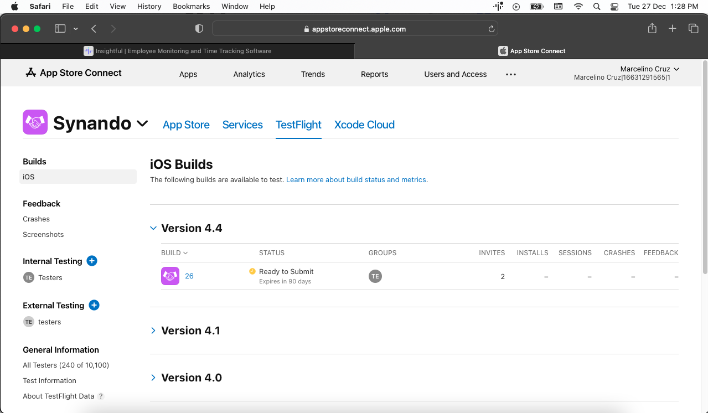Image resolution: width=708 pixels, height=413 pixels.
Task: Open the History menu
Action: [149, 6]
